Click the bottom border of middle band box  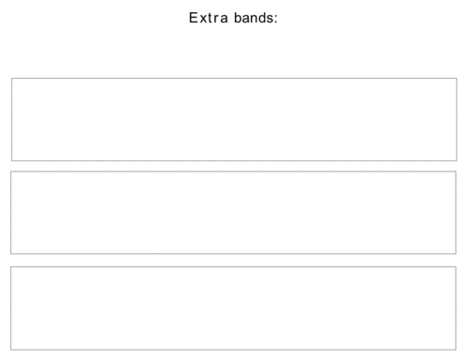233,253
